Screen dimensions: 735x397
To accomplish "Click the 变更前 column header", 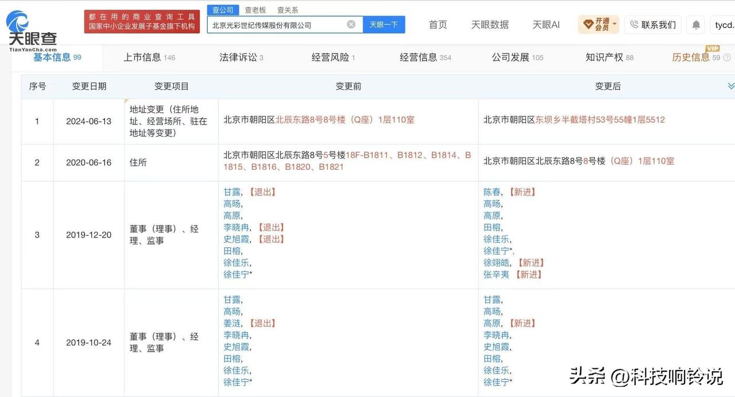I will pyautogui.click(x=349, y=86).
